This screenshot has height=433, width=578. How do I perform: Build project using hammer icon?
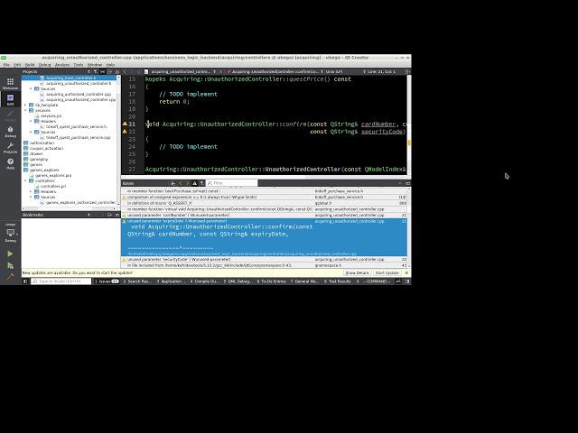pos(10,276)
